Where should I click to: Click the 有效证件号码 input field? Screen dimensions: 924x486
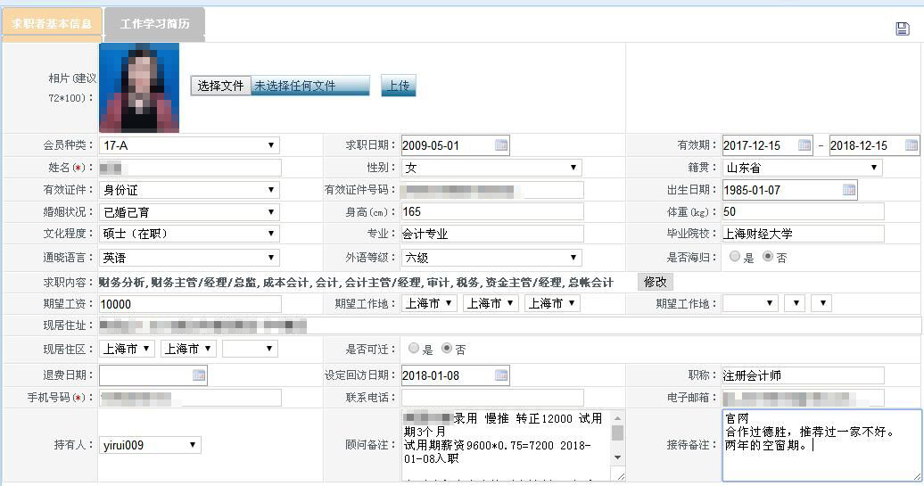pos(492,190)
